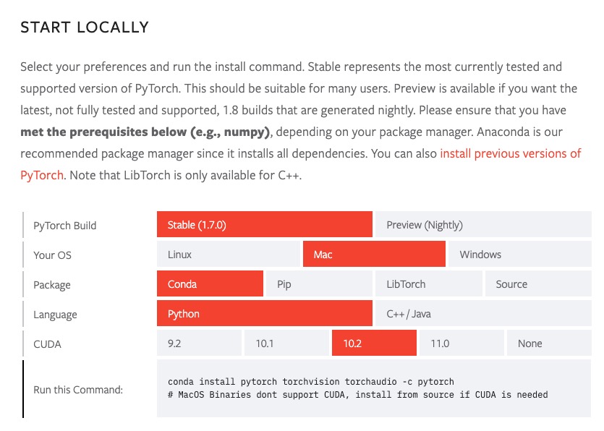This screenshot has height=431, width=604.
Task: Choose the LibTorch package
Action: click(x=428, y=284)
